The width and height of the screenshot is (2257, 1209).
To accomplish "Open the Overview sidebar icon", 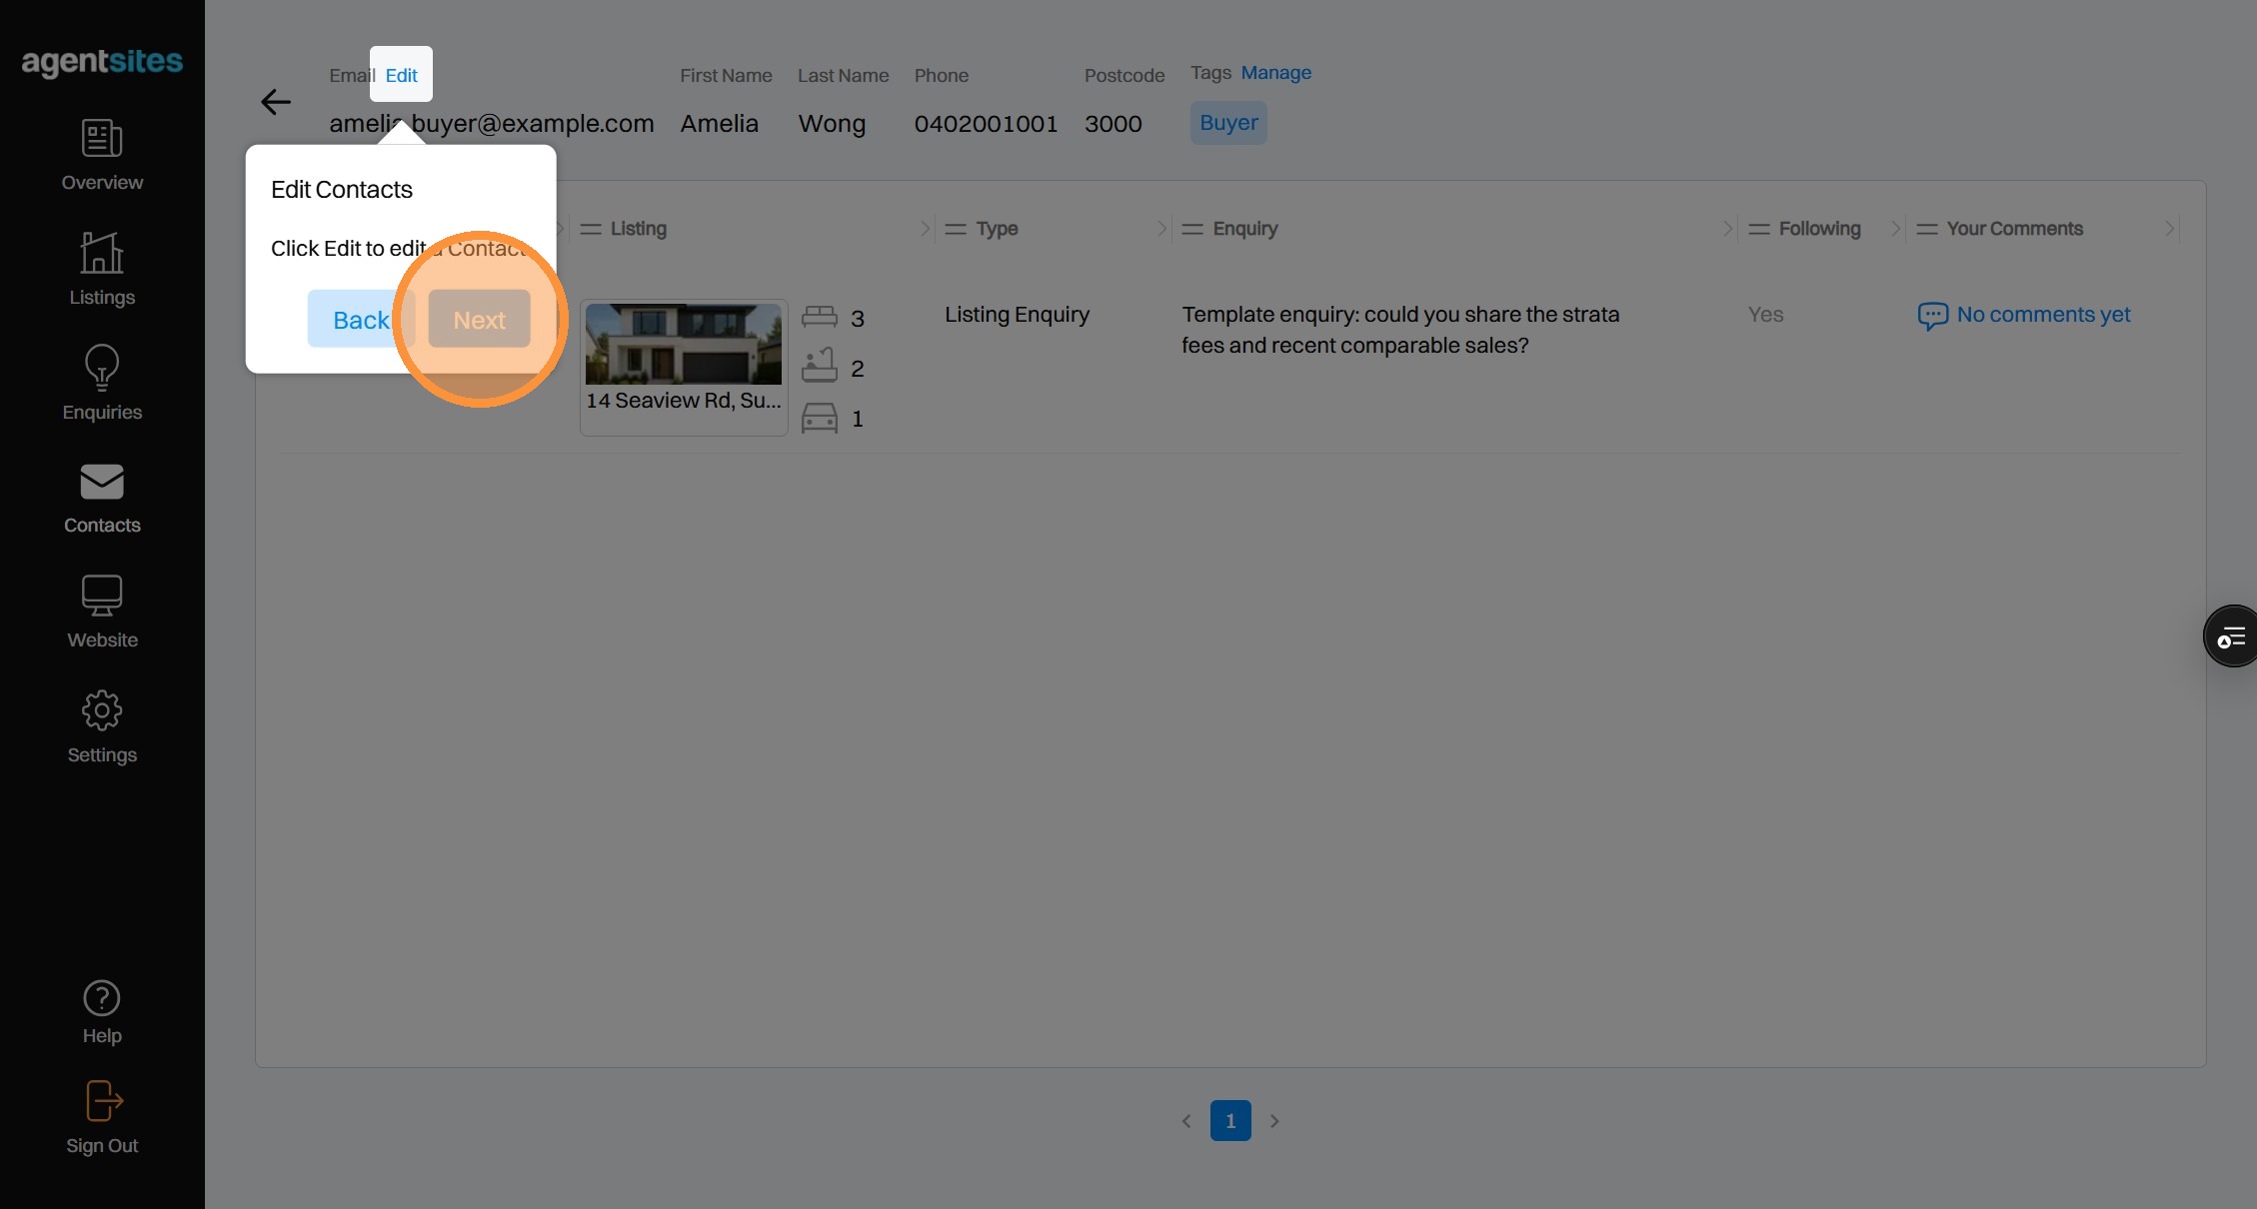I will tap(102, 139).
